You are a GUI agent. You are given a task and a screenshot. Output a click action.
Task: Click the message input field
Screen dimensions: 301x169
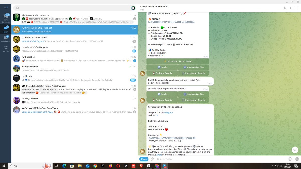(x=221, y=159)
